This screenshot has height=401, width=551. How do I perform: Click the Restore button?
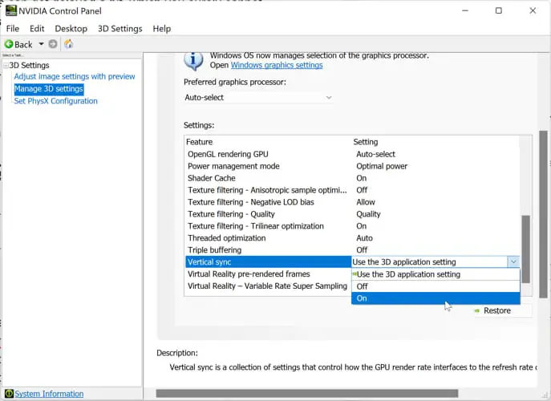tap(503, 310)
